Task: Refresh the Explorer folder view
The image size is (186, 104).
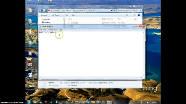Action: 114,10
